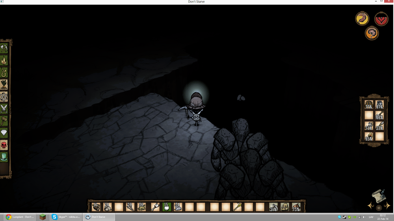Viewport: 394px width, 221px height.
Task: Open the Dress crafting tab with top hat
Action: tap(4, 157)
